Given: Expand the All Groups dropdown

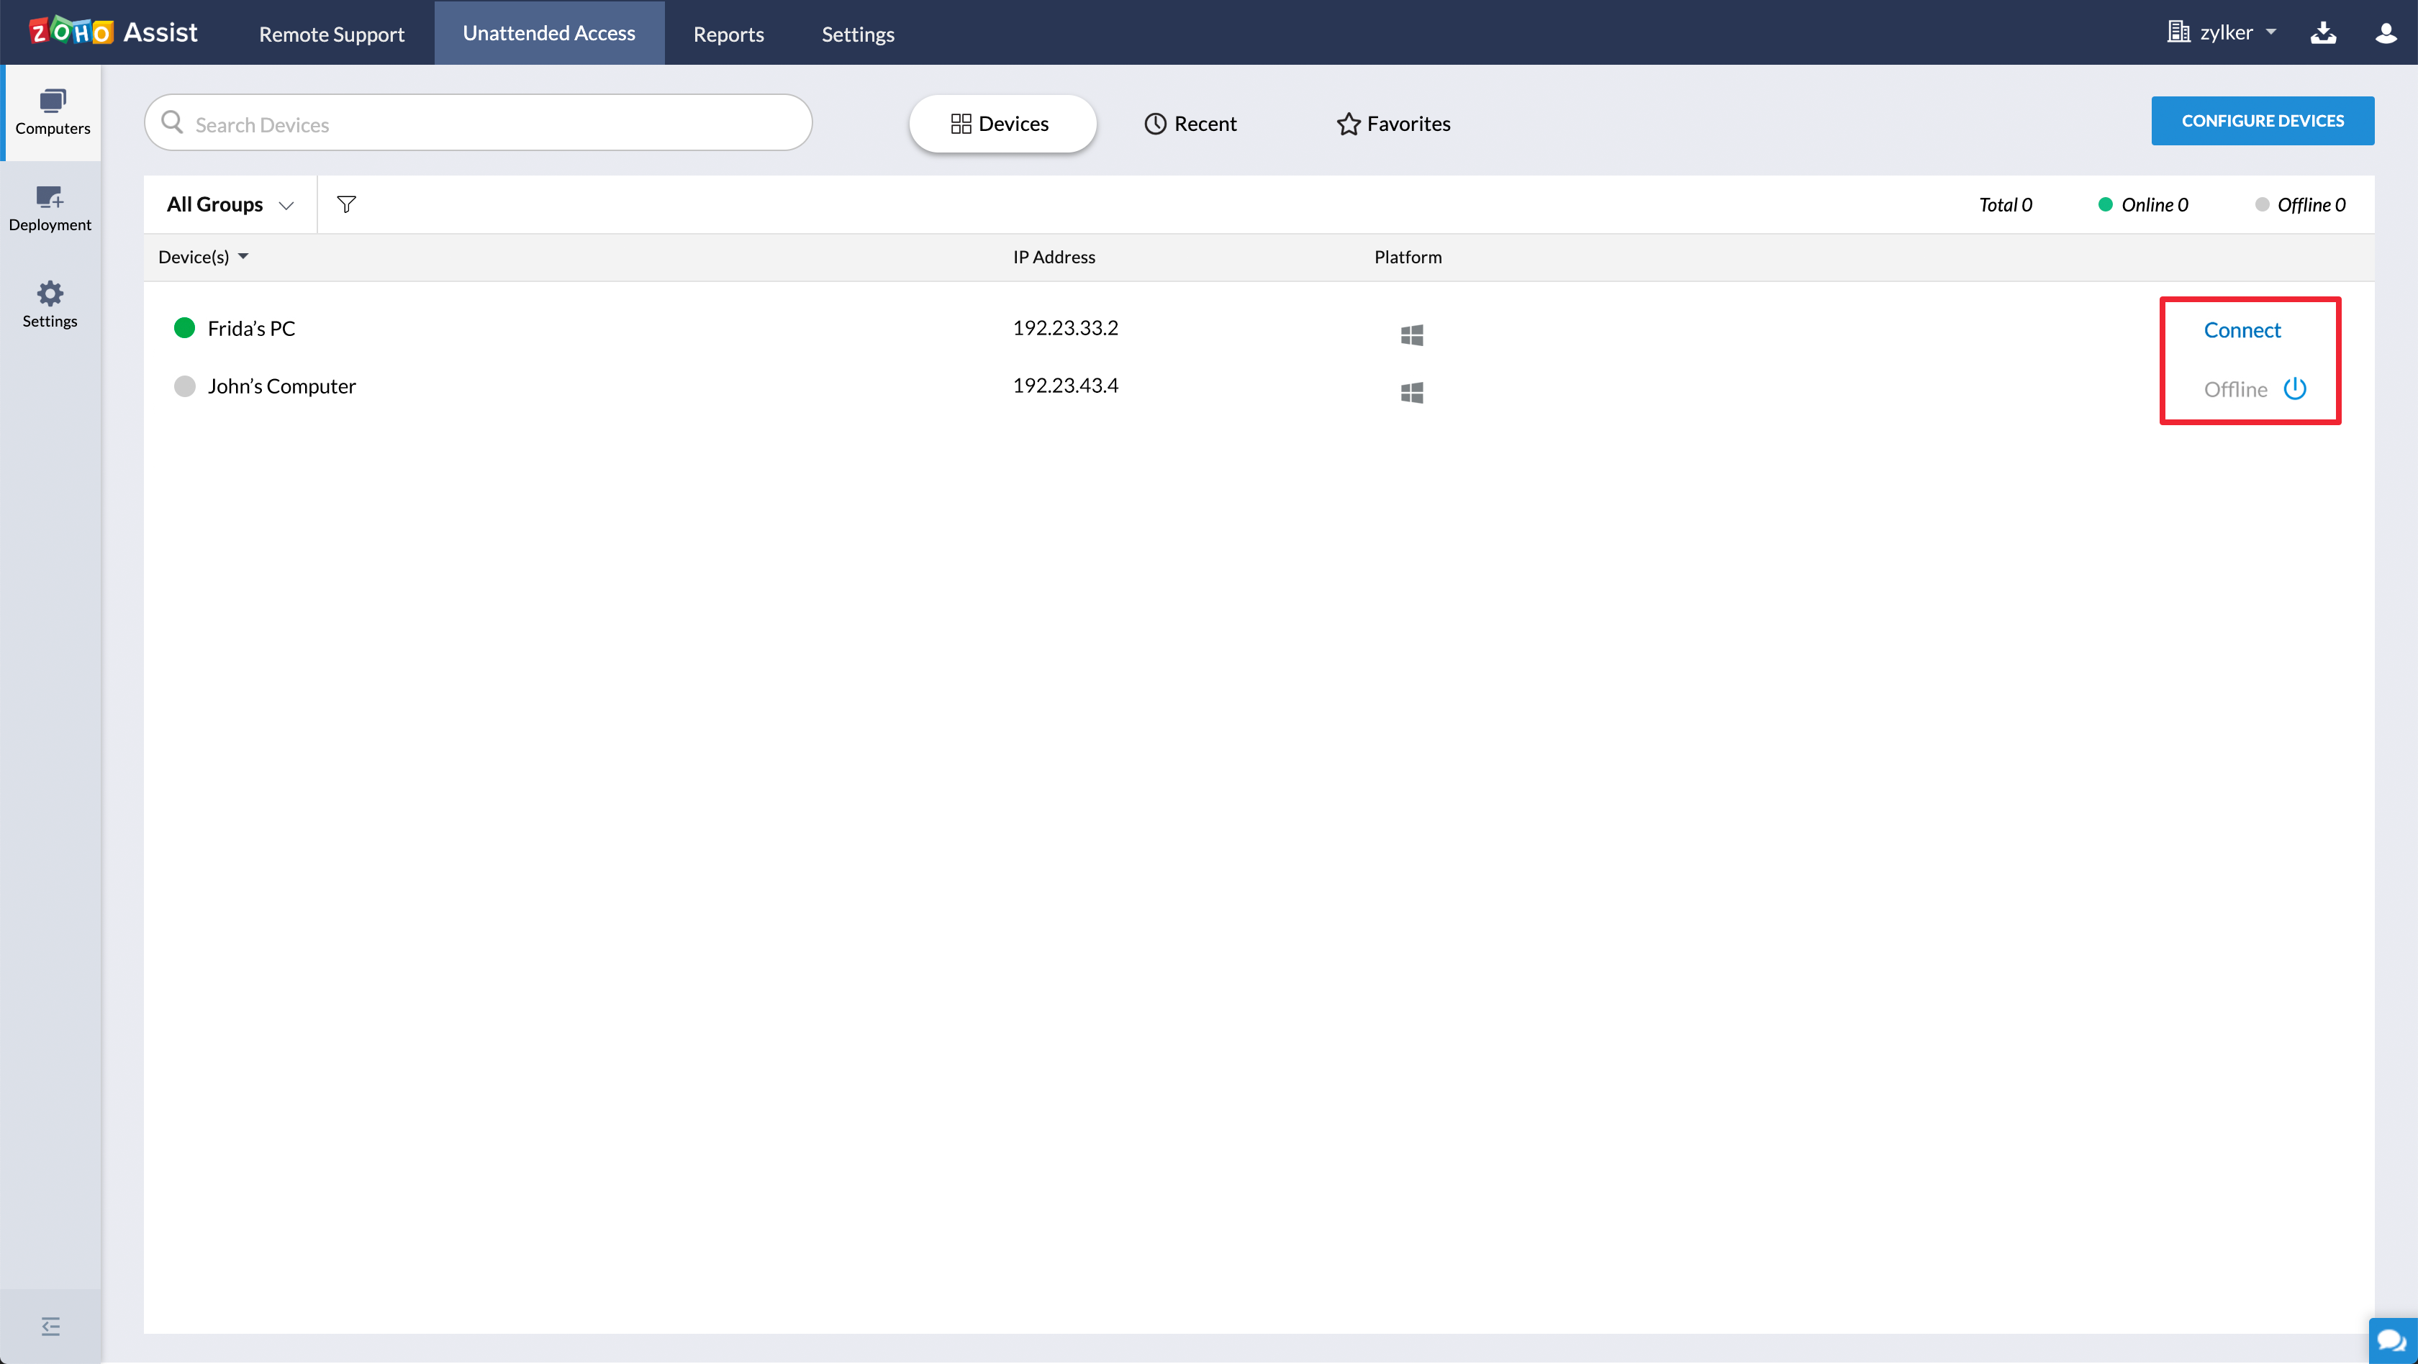Looking at the screenshot, I should tap(230, 204).
